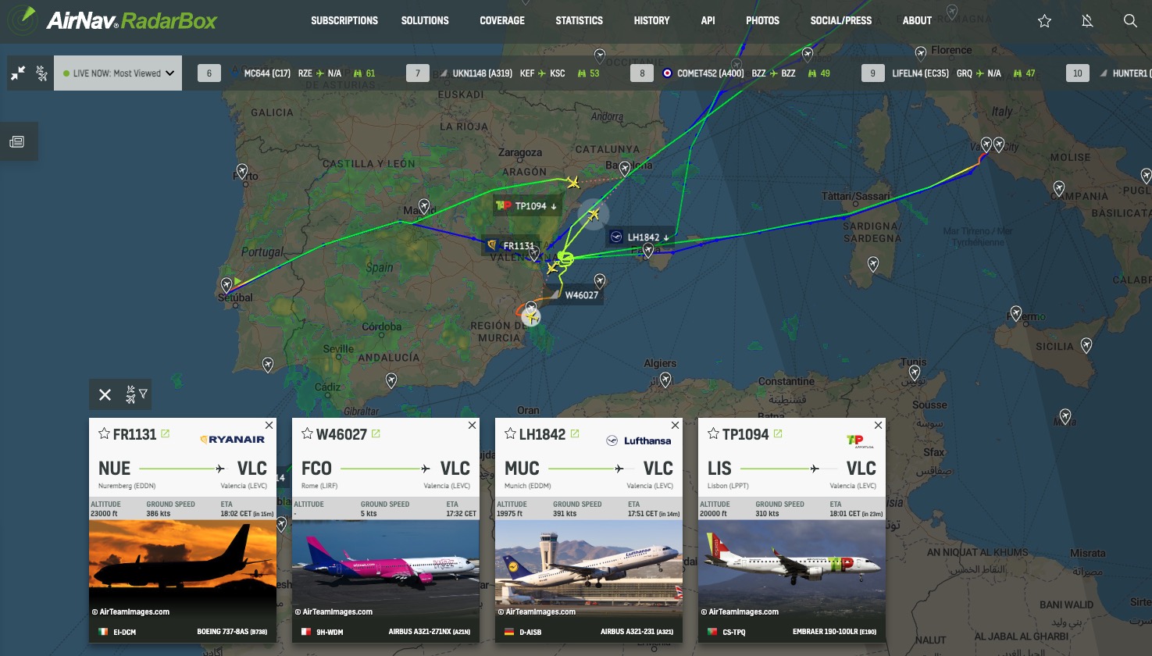The image size is (1152, 656).
Task: Click airport marker south of Sardegna label
Action: (873, 265)
